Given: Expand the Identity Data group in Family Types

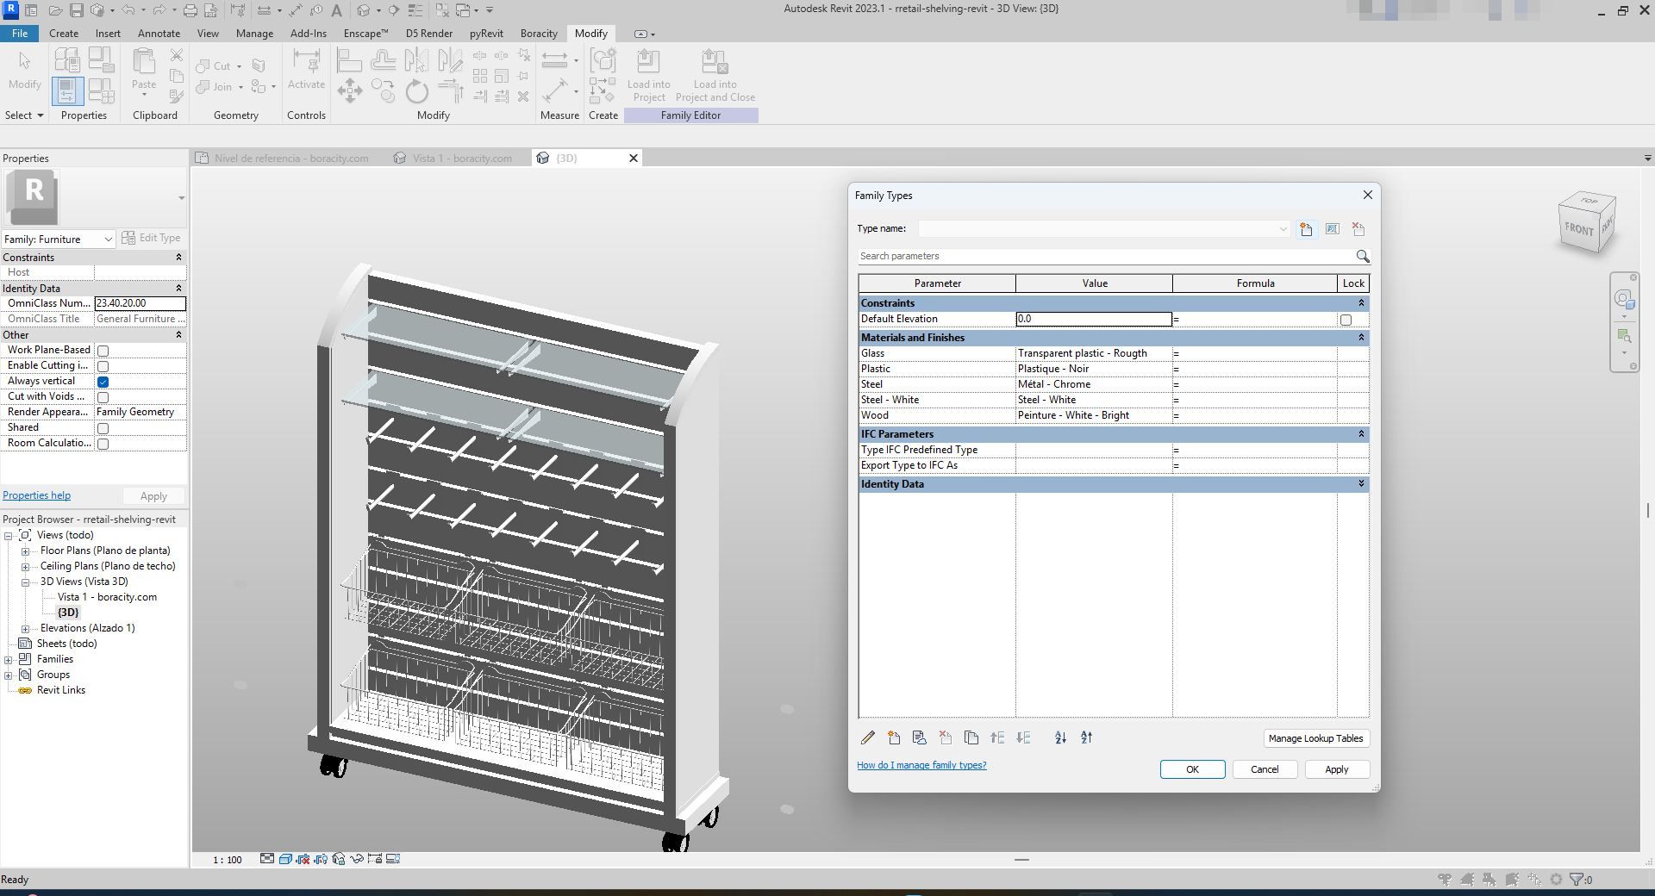Looking at the screenshot, I should pos(1361,484).
